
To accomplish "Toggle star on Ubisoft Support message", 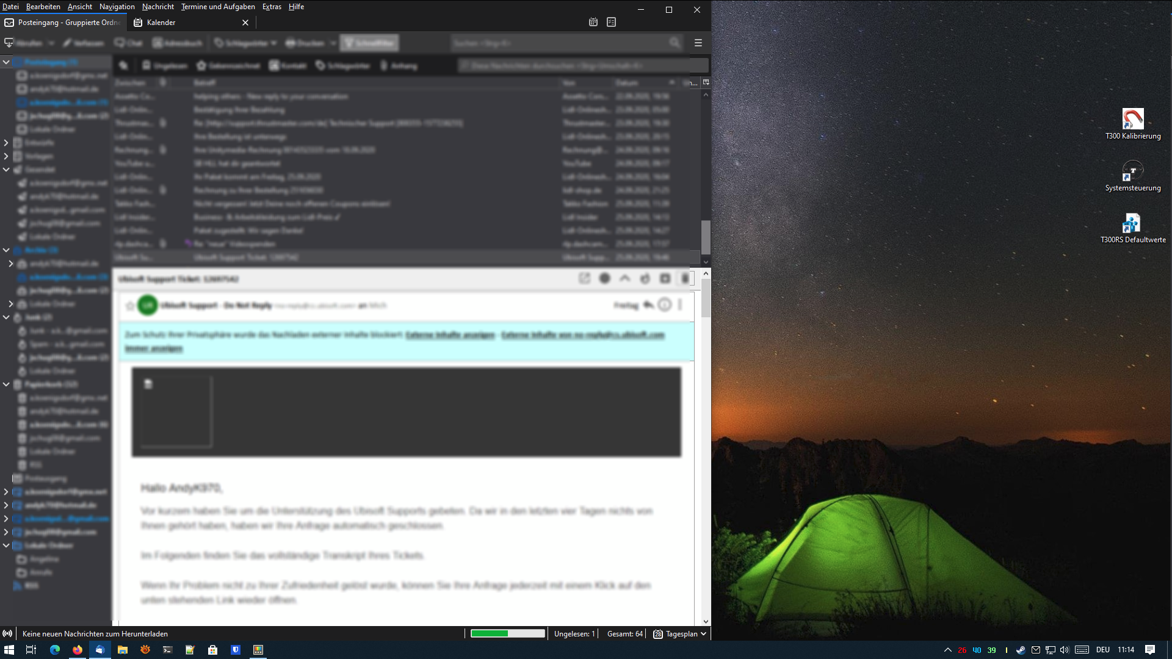I will click(x=129, y=306).
